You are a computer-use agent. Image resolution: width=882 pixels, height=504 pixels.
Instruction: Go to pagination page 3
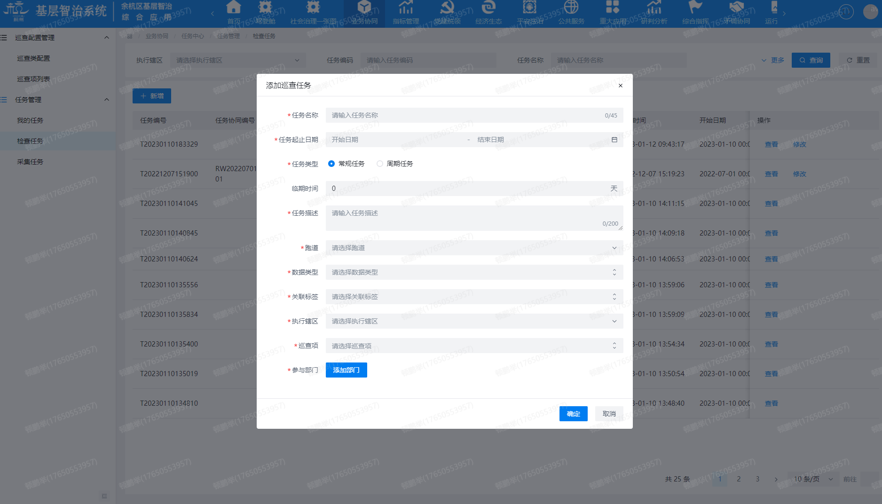(757, 479)
